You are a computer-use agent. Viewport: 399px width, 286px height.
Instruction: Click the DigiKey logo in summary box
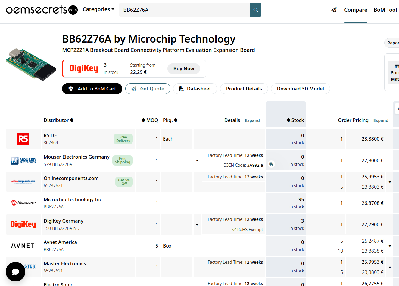pyautogui.click(x=84, y=68)
